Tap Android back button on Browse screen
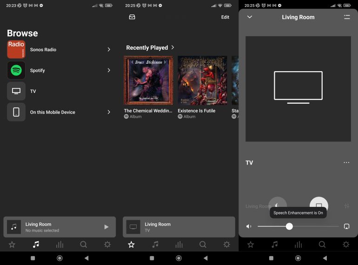 click(86, 258)
